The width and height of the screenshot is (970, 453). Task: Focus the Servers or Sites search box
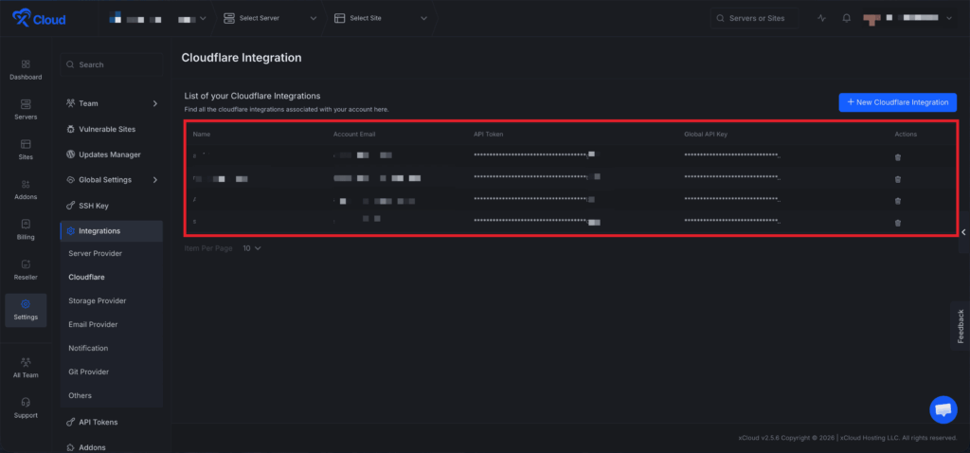click(755, 19)
